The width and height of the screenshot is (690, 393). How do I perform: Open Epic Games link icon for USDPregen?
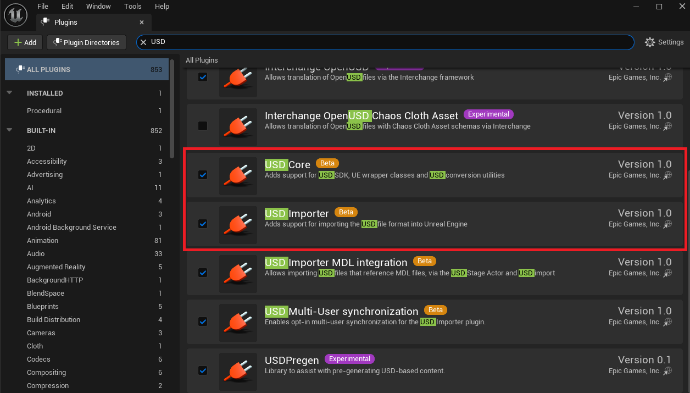668,371
